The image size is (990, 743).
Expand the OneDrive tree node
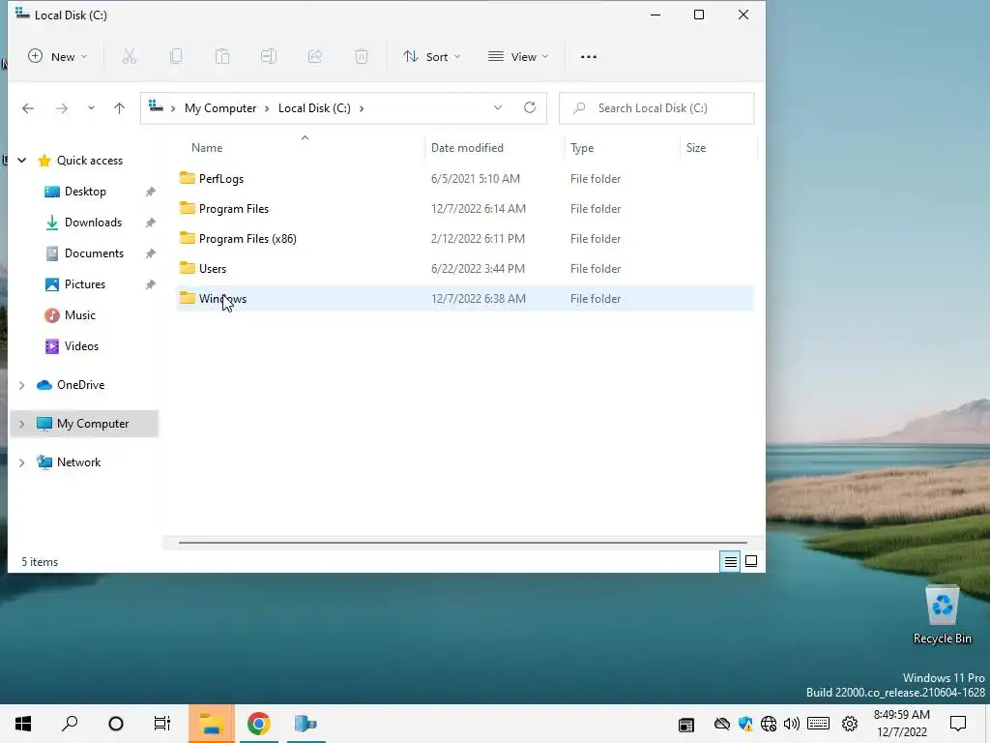pos(22,385)
